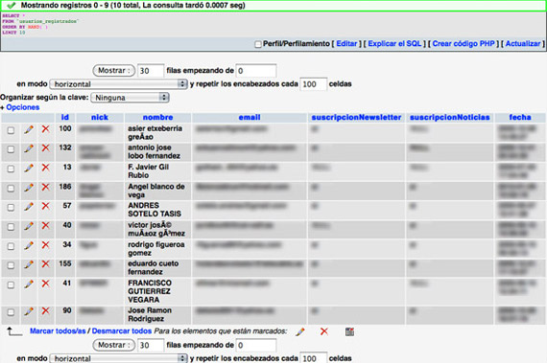Focus the top rows-count field showing 30
The height and width of the screenshot is (363, 547).
click(x=151, y=71)
